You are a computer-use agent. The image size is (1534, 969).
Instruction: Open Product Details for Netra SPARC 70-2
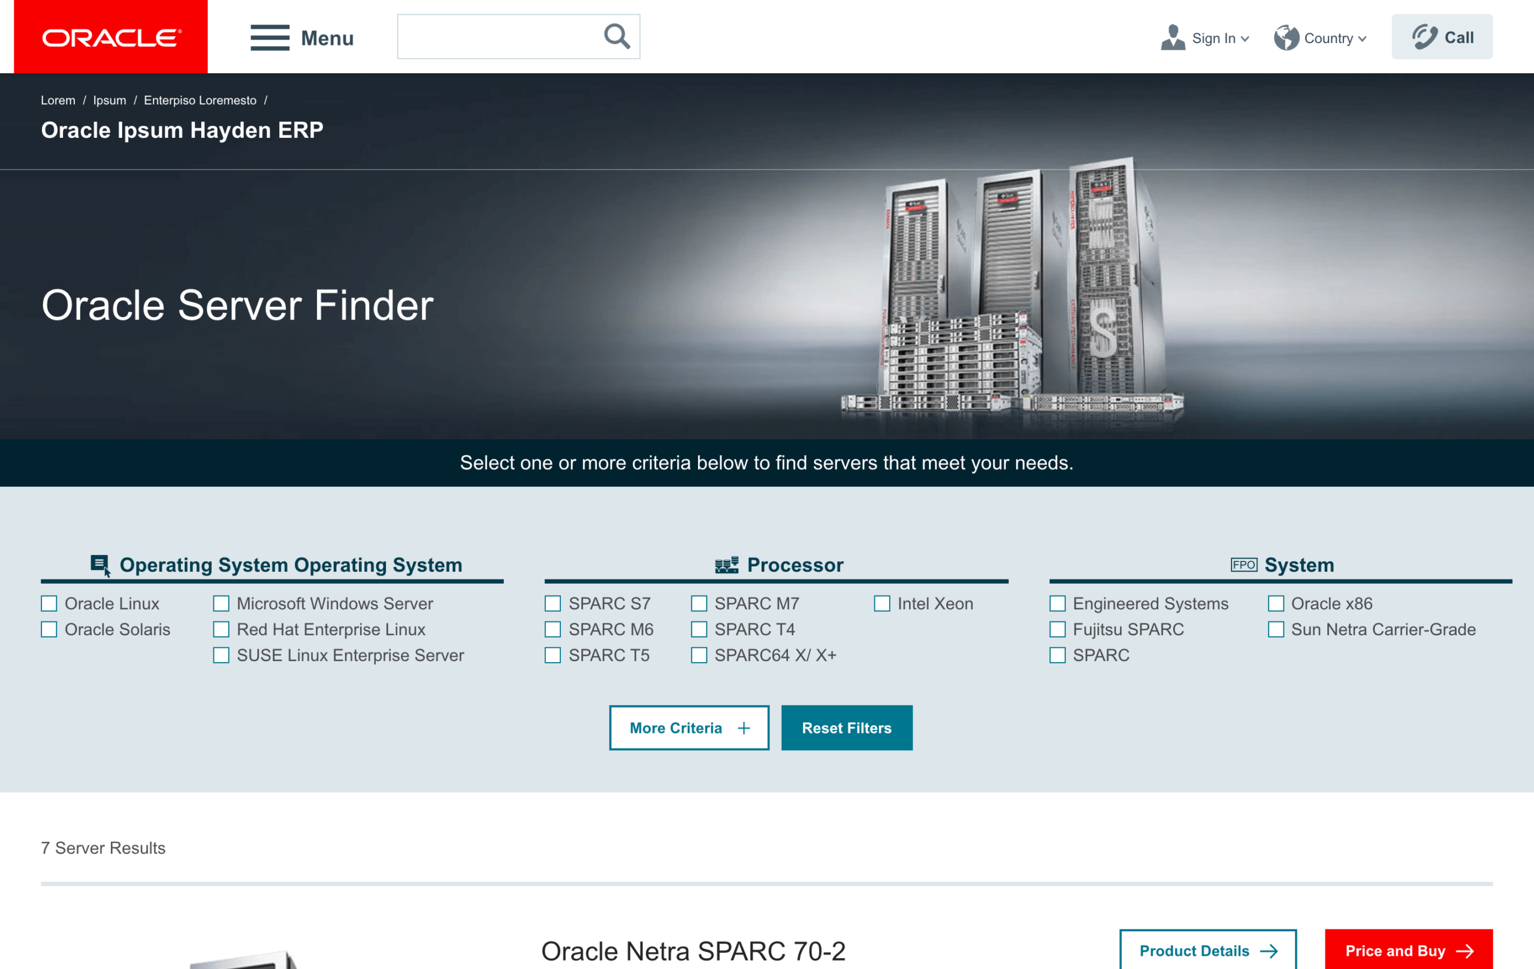[x=1208, y=950]
